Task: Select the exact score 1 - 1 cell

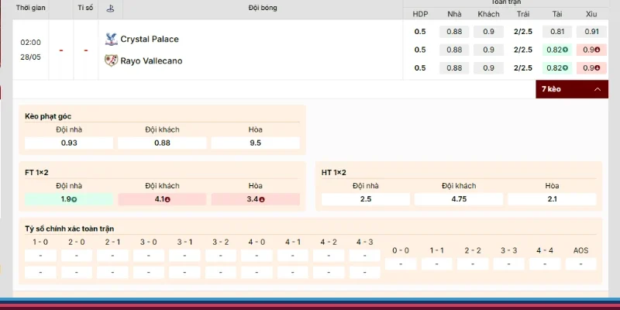Action: [436, 263]
